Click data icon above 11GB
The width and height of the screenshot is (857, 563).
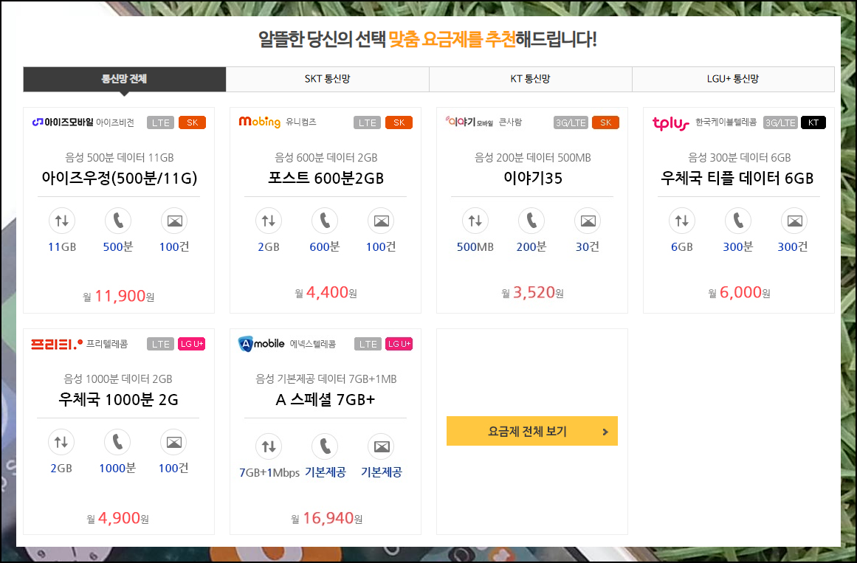(x=62, y=221)
